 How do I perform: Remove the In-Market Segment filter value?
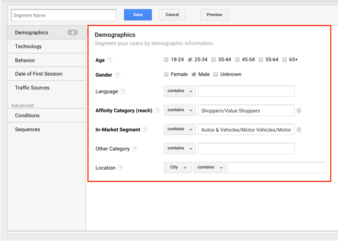(299, 130)
